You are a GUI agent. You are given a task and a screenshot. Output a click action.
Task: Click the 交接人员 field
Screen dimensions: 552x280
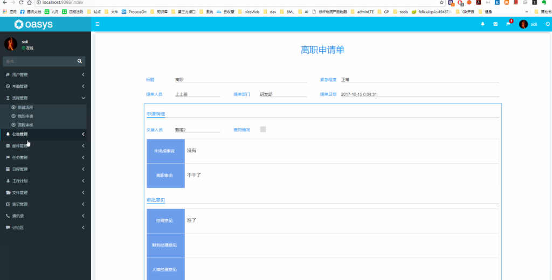pyautogui.click(x=197, y=130)
